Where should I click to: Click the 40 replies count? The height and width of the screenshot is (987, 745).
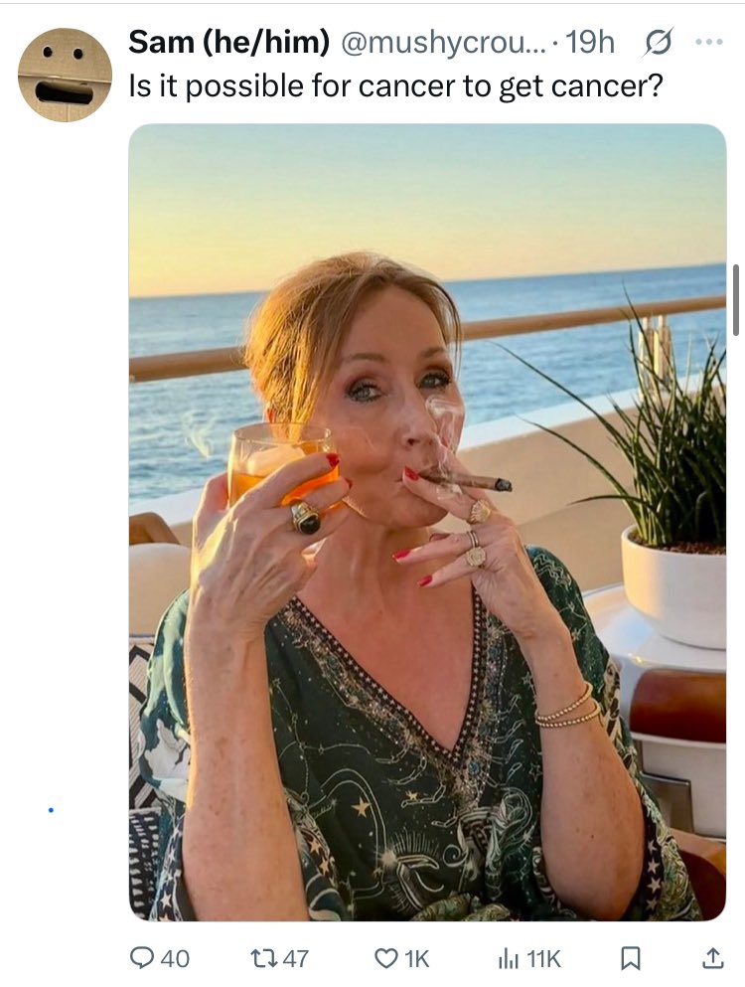click(174, 959)
